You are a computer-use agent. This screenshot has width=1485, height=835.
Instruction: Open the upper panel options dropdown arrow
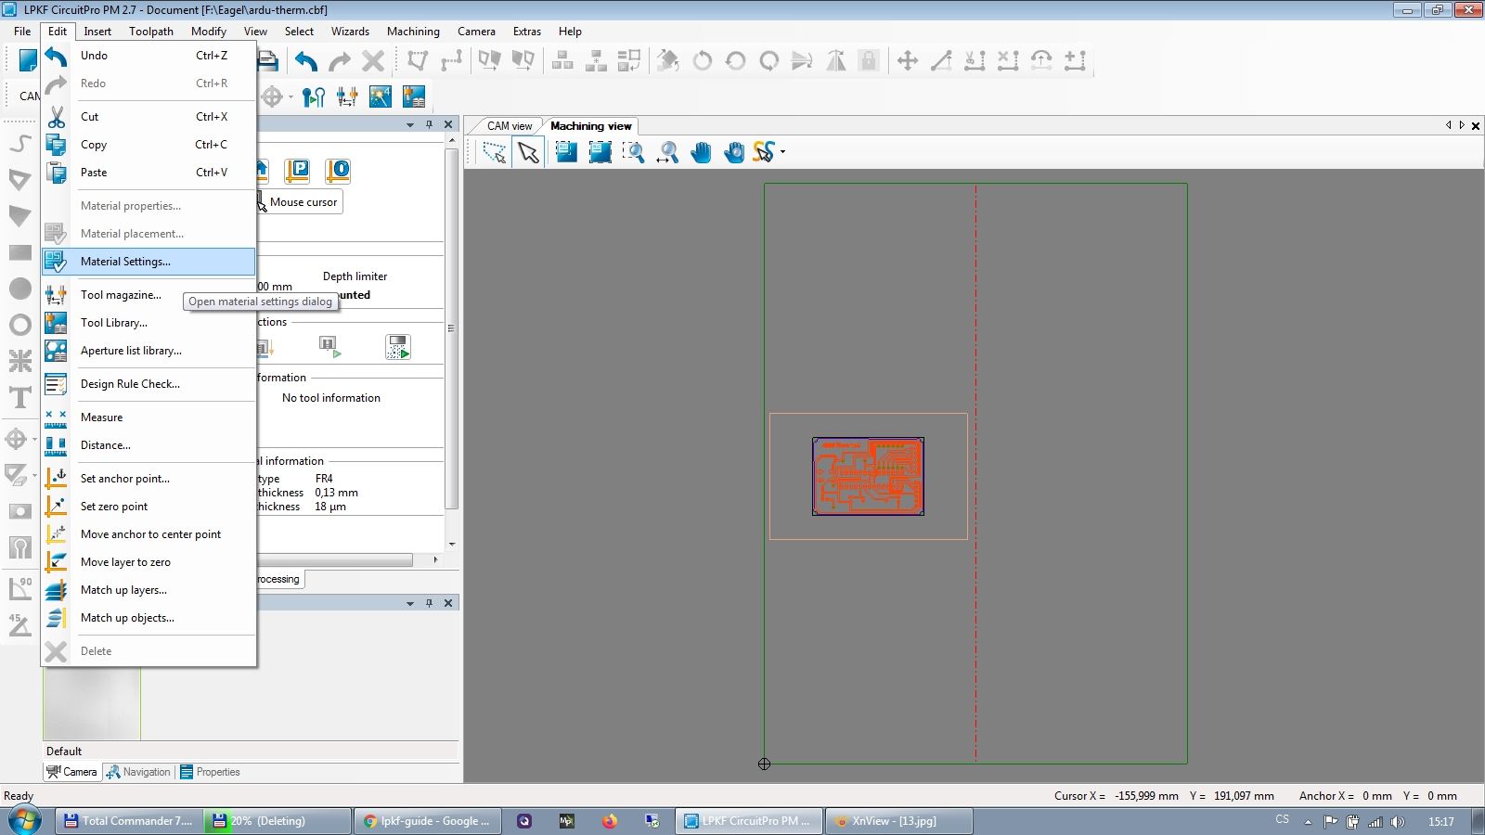coord(410,124)
